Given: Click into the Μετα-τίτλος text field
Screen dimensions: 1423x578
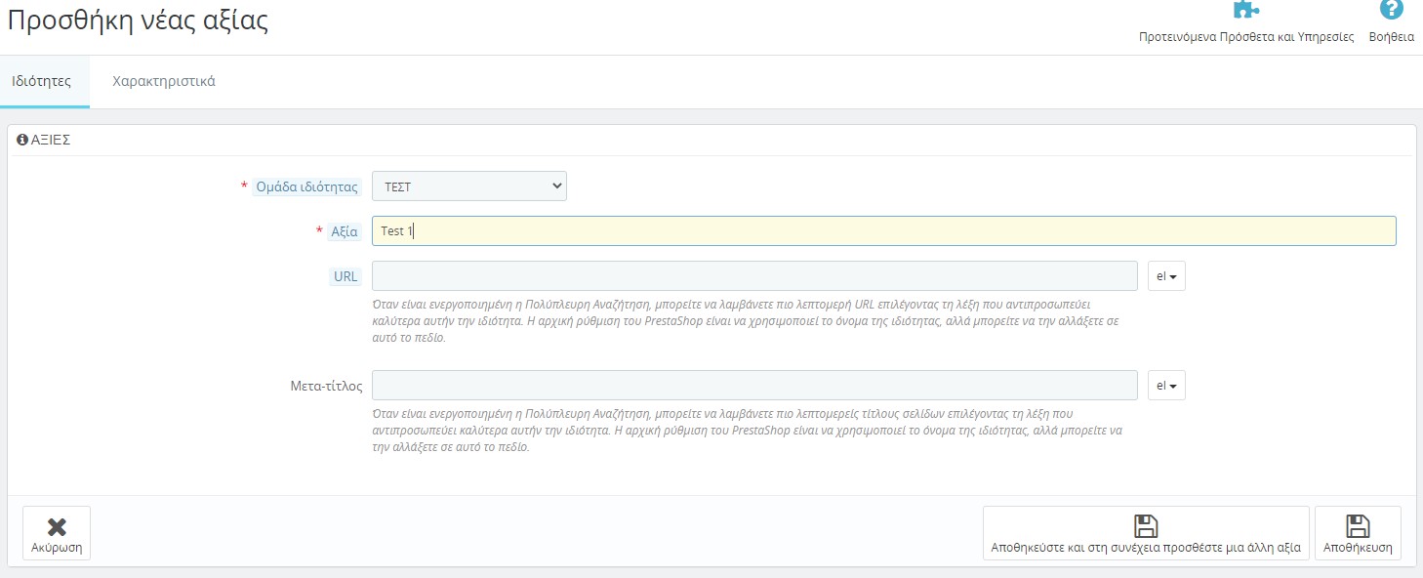Looking at the screenshot, I should pyautogui.click(x=754, y=386).
